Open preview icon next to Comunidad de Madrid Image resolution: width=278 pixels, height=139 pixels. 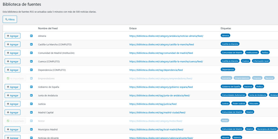31,53
